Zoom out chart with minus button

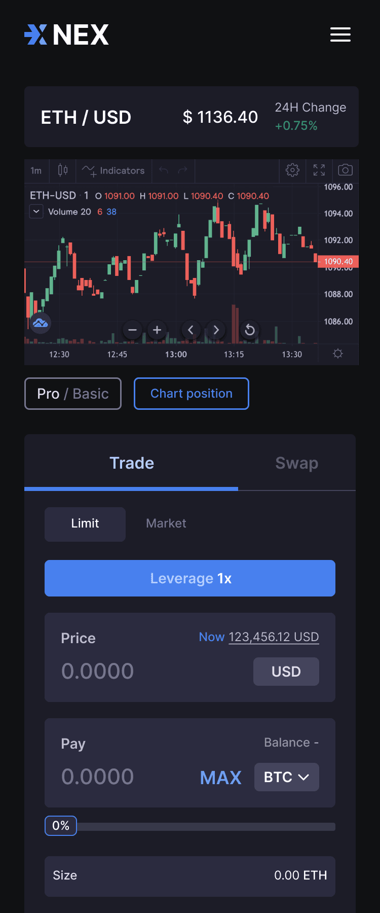(133, 330)
